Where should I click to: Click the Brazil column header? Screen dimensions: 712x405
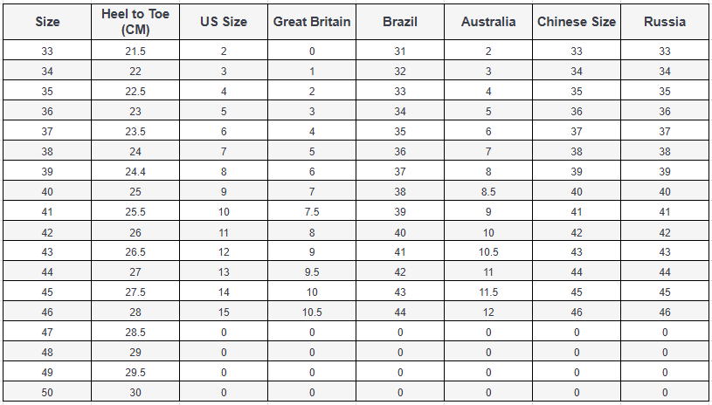coord(400,22)
